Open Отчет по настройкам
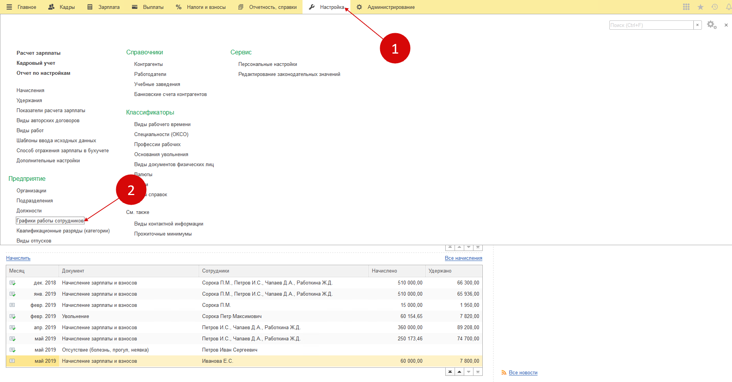The image size is (732, 382). tap(43, 73)
